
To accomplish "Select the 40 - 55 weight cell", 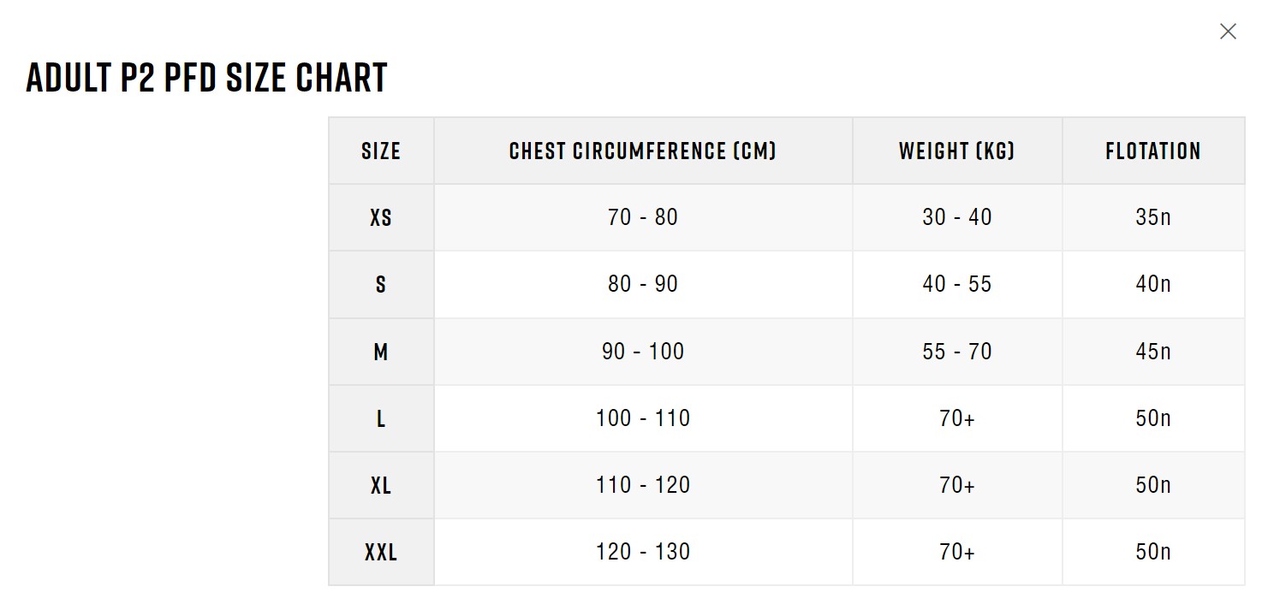I will point(957,284).
